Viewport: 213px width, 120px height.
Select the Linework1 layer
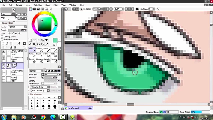pos(13,72)
